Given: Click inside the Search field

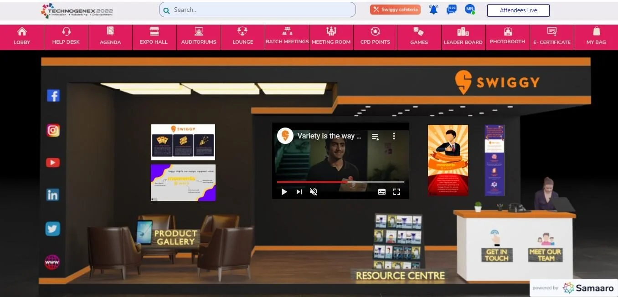Looking at the screenshot, I should [x=257, y=9].
